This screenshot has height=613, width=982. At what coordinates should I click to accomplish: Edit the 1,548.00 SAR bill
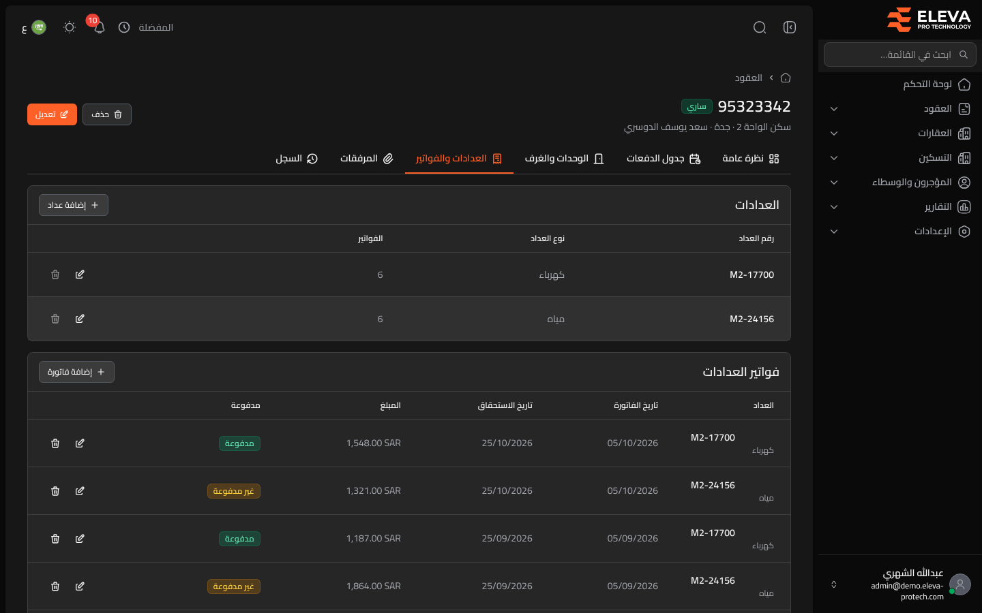tap(80, 443)
